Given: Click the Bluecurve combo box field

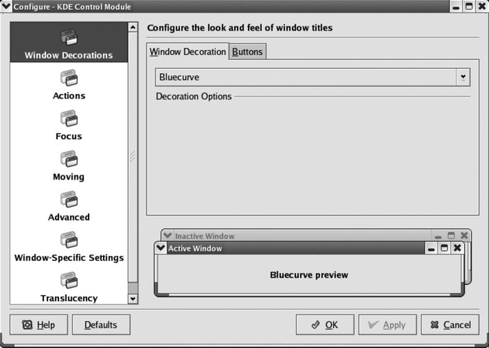Looking at the screenshot, I should pyautogui.click(x=313, y=77).
